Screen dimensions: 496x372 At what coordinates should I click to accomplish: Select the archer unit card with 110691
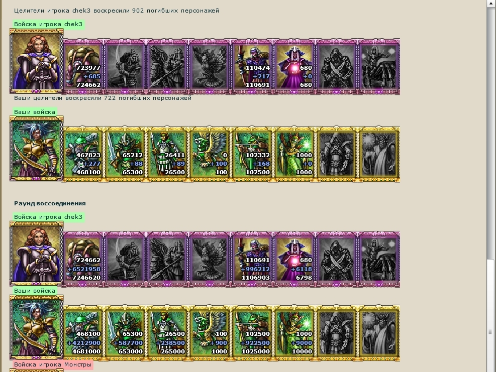(x=252, y=66)
